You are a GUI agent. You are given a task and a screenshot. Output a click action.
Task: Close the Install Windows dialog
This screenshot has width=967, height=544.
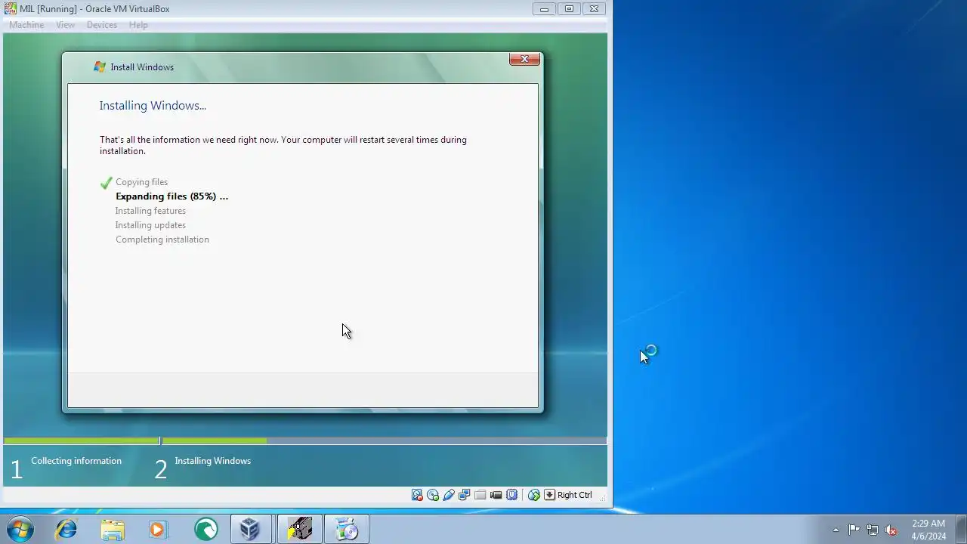524,59
